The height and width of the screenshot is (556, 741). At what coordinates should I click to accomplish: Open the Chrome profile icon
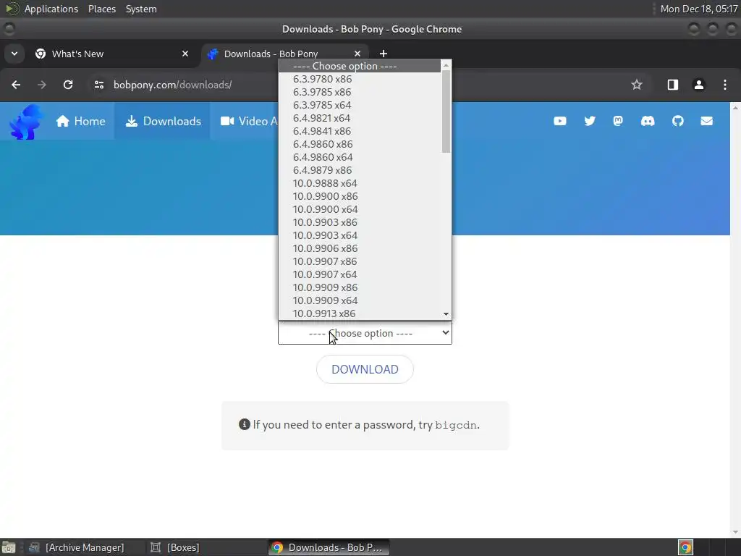(698, 85)
